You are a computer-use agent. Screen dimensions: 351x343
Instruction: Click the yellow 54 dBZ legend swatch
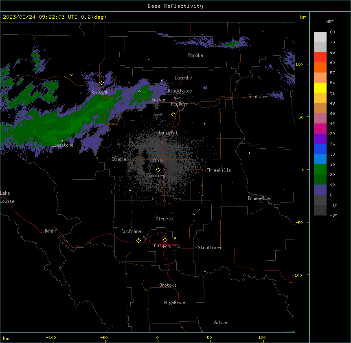[320, 88]
